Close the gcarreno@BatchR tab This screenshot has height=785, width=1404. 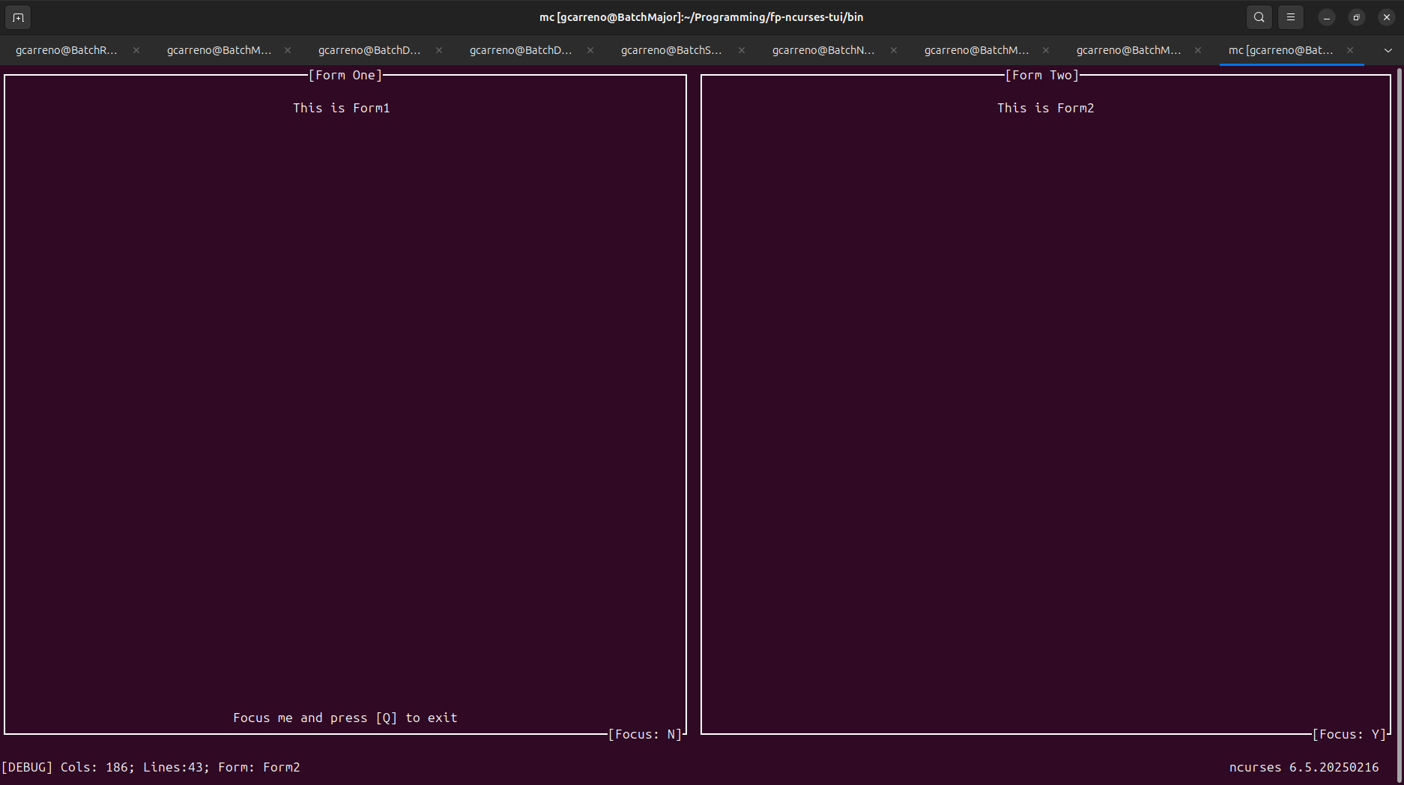(x=136, y=50)
